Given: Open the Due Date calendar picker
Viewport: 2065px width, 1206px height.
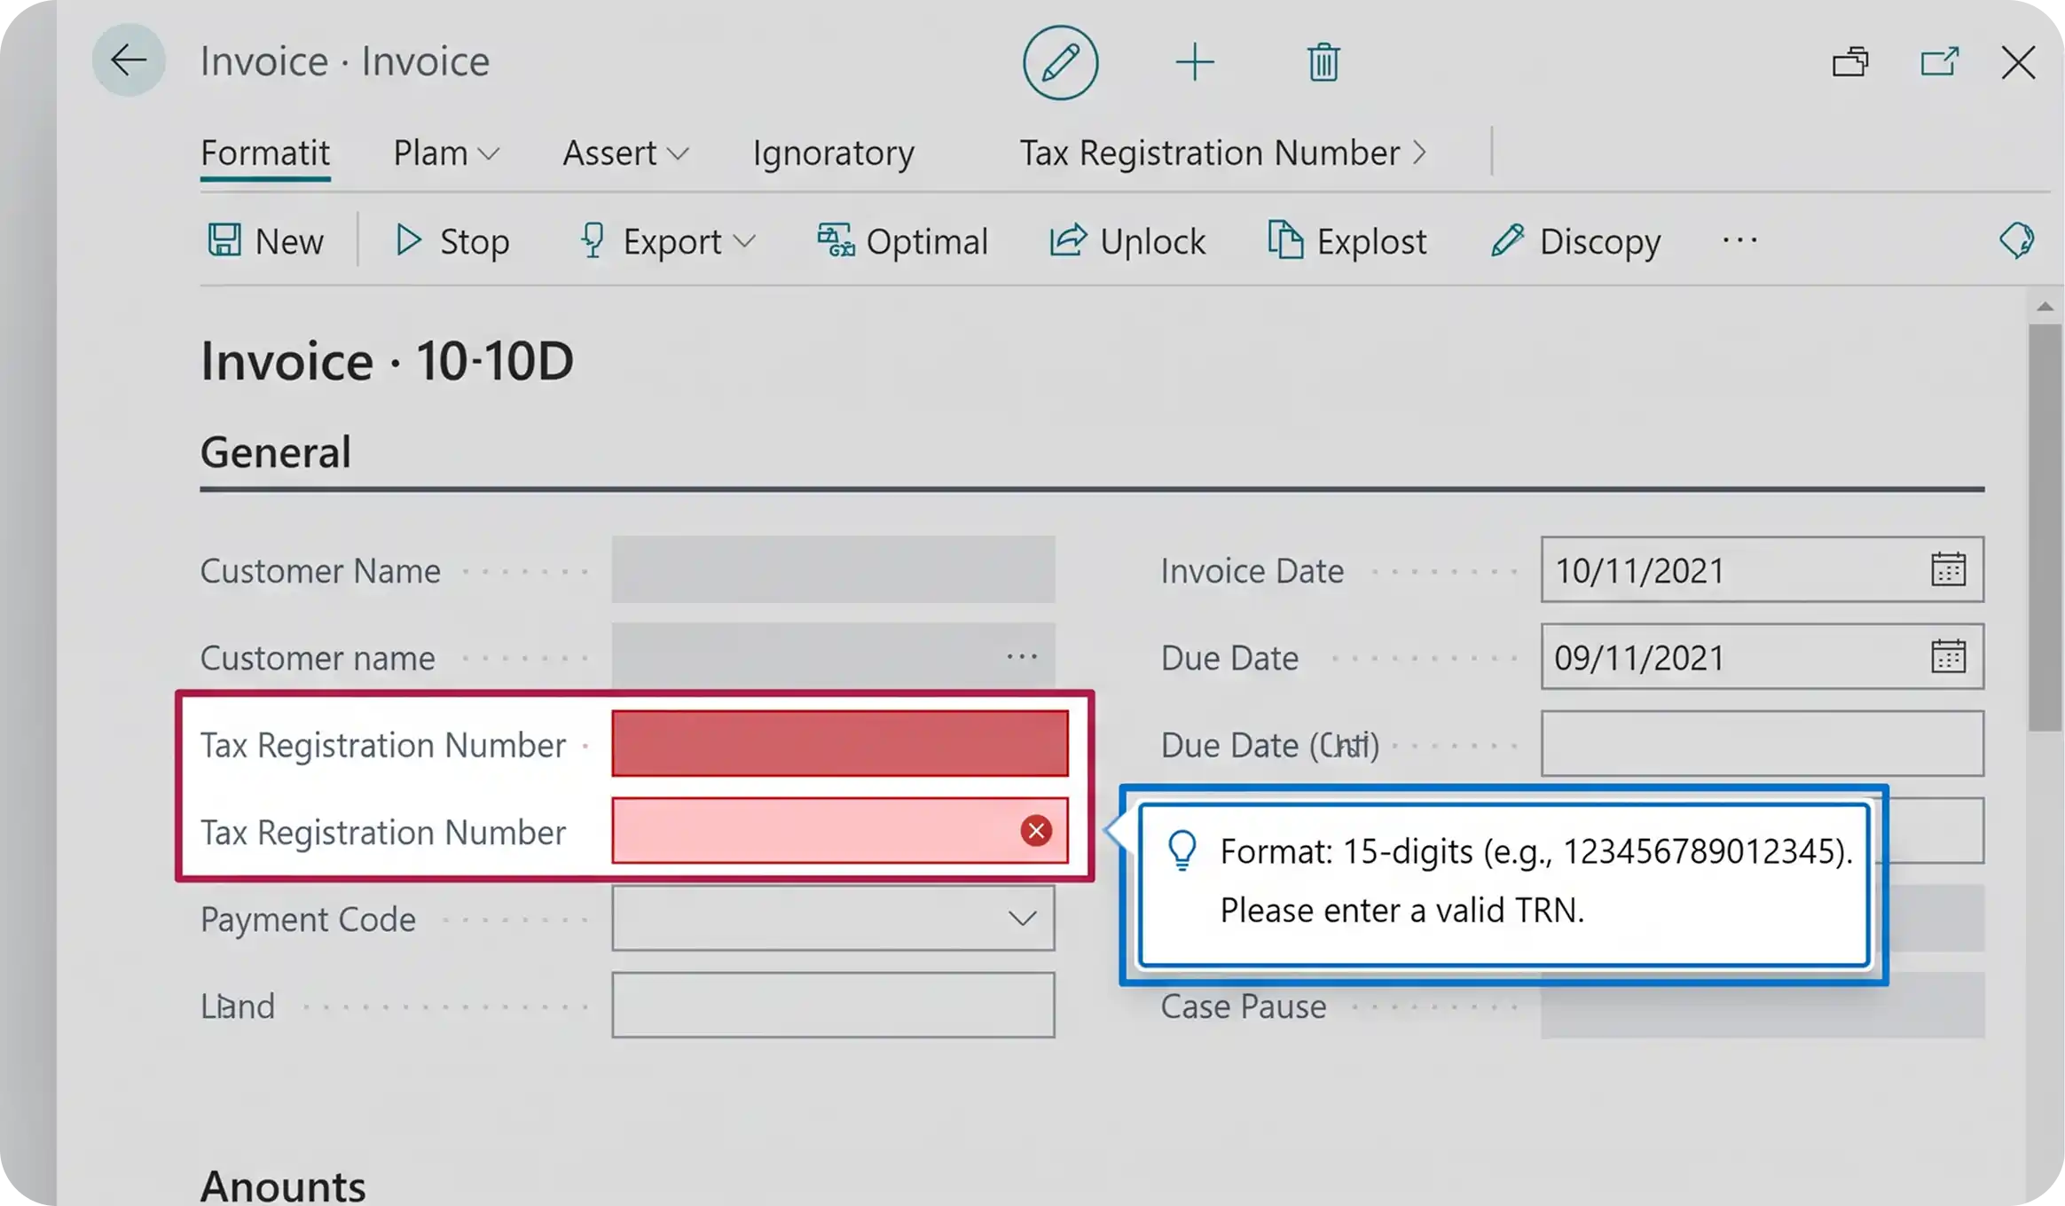Looking at the screenshot, I should pos(1948,656).
